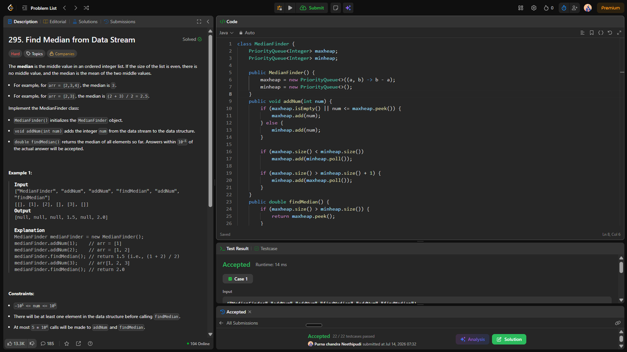Reset code with the undo arrow icon
The width and height of the screenshot is (627, 352).
click(x=609, y=33)
